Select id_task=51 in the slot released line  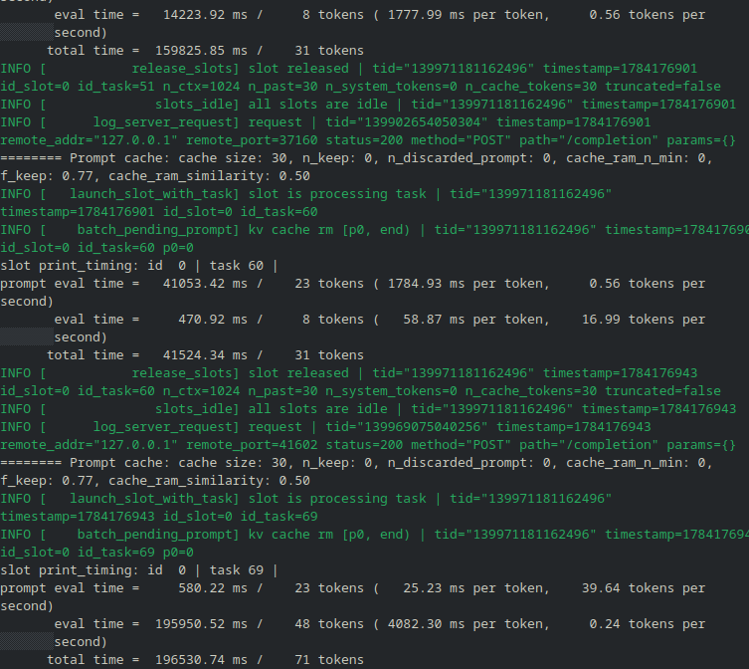[116, 87]
